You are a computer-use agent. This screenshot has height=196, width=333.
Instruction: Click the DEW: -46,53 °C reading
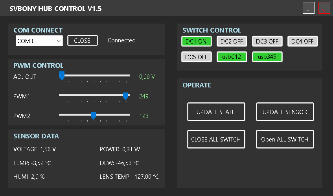pos(120,163)
